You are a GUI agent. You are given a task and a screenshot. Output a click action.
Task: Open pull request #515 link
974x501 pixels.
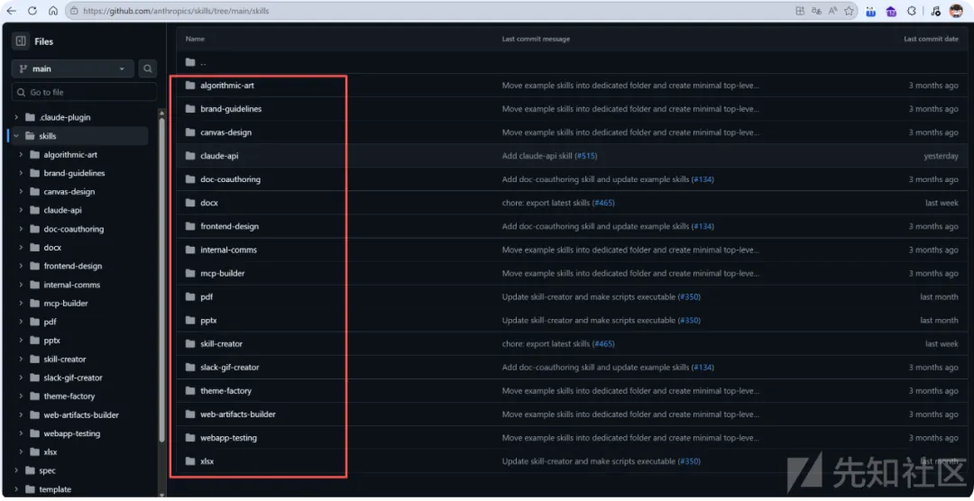(x=586, y=156)
